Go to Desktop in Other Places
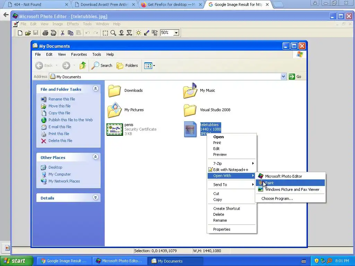355x266 pixels. click(55, 167)
